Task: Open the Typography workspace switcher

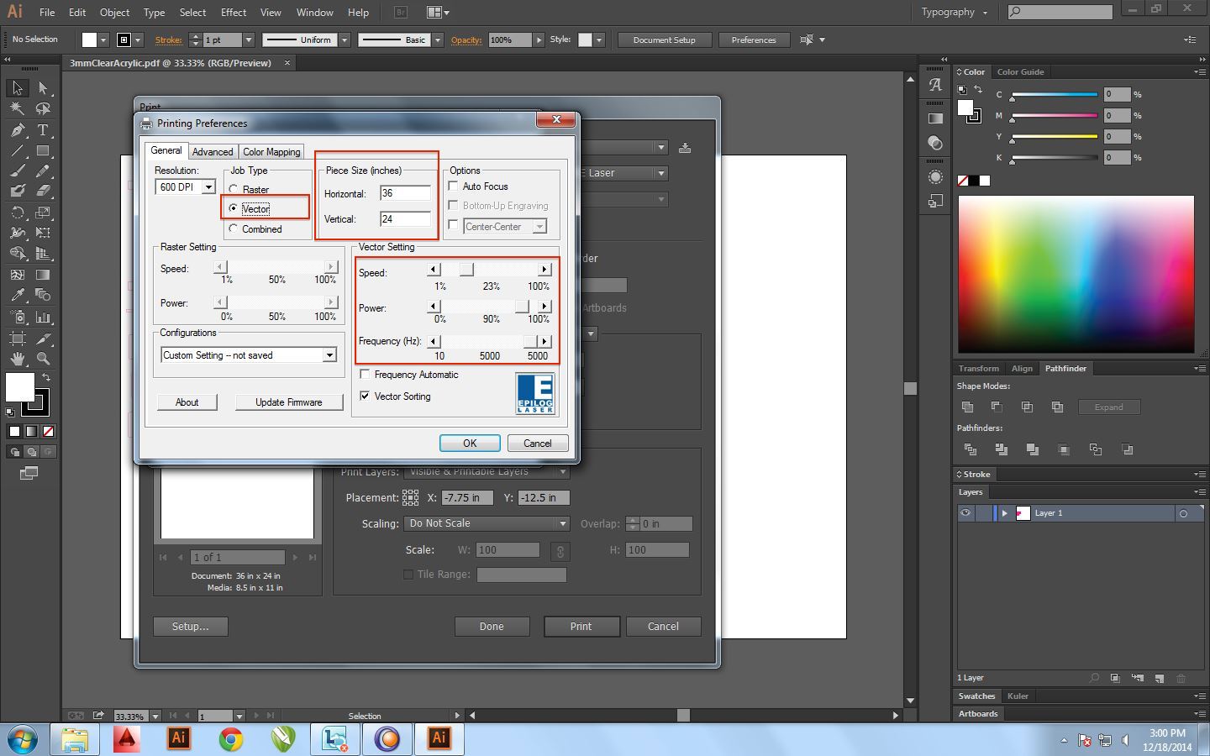Action: [955, 13]
